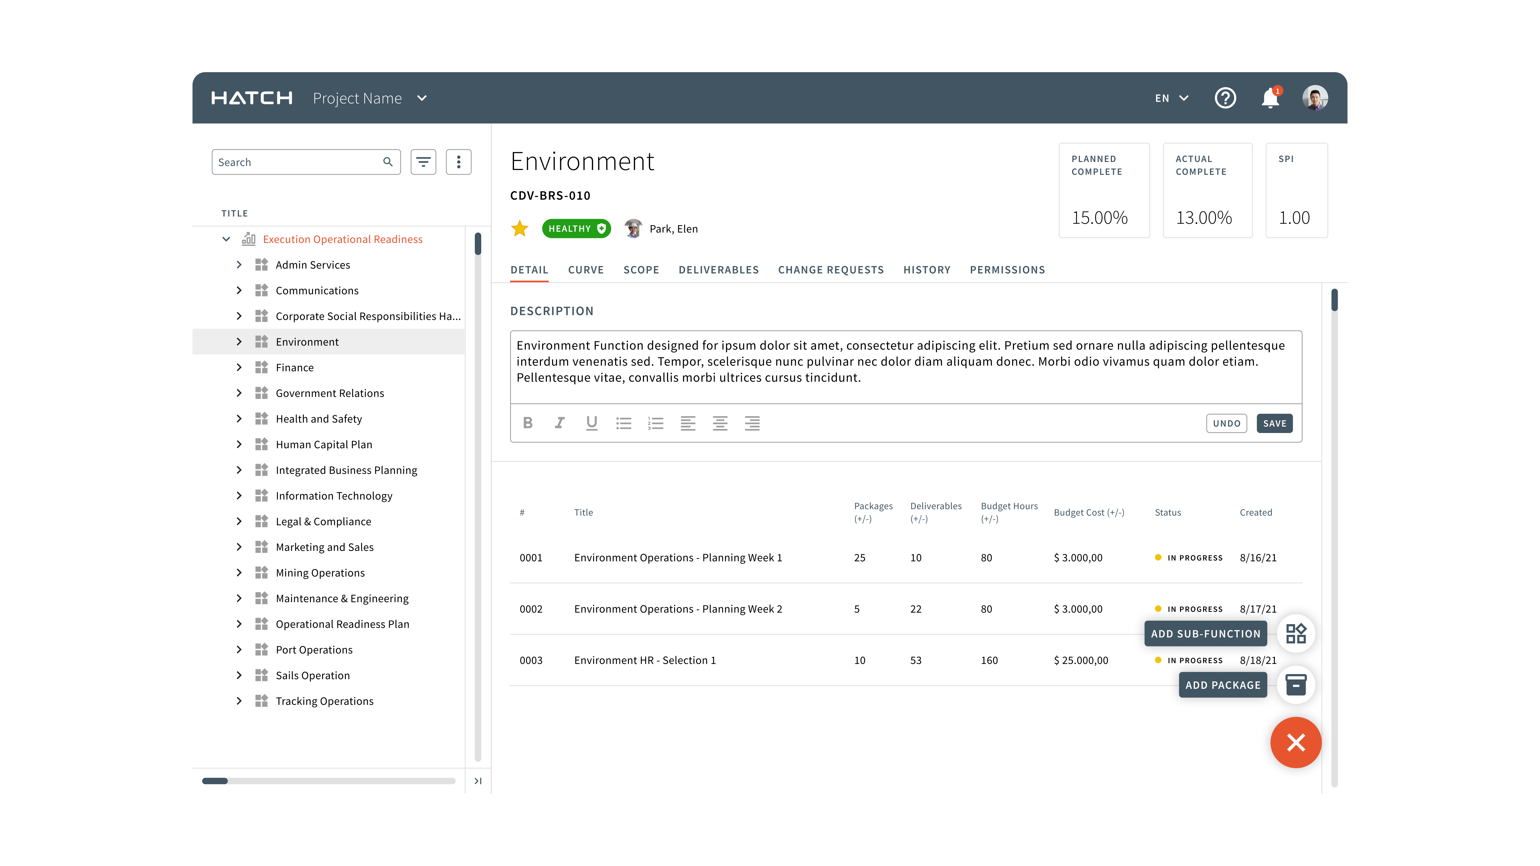This screenshot has height=866, width=1540.
Task: Click the Add Sub-Function grid icon
Action: point(1296,634)
